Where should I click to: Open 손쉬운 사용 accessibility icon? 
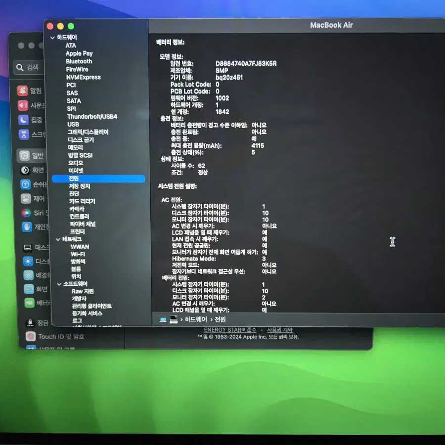coord(26,184)
